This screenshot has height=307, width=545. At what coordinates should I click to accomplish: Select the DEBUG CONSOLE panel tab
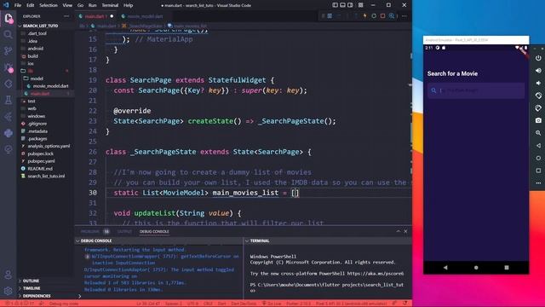154,231
